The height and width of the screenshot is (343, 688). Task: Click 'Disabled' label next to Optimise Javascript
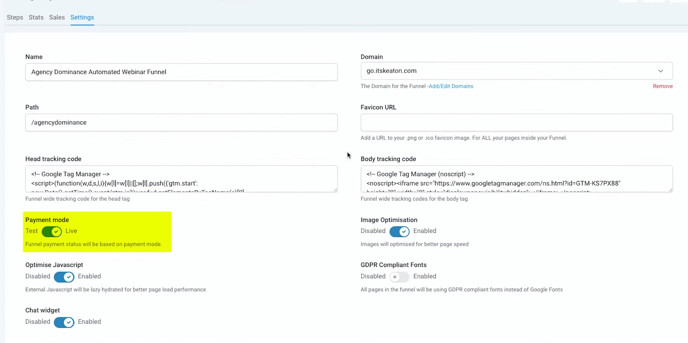(38, 276)
